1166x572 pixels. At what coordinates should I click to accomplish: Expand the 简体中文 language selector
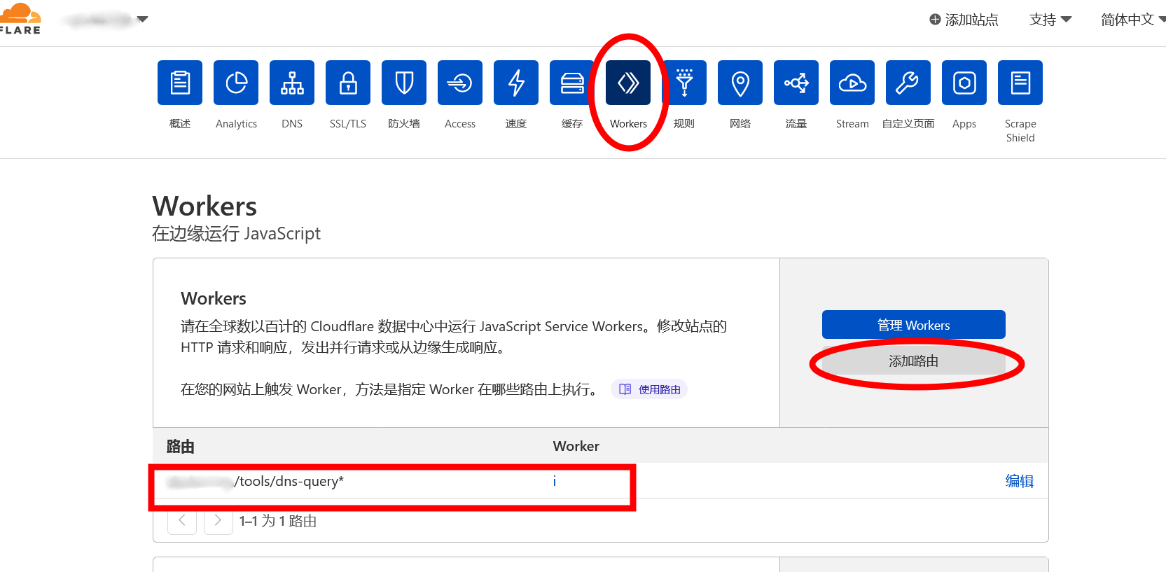click(1132, 20)
